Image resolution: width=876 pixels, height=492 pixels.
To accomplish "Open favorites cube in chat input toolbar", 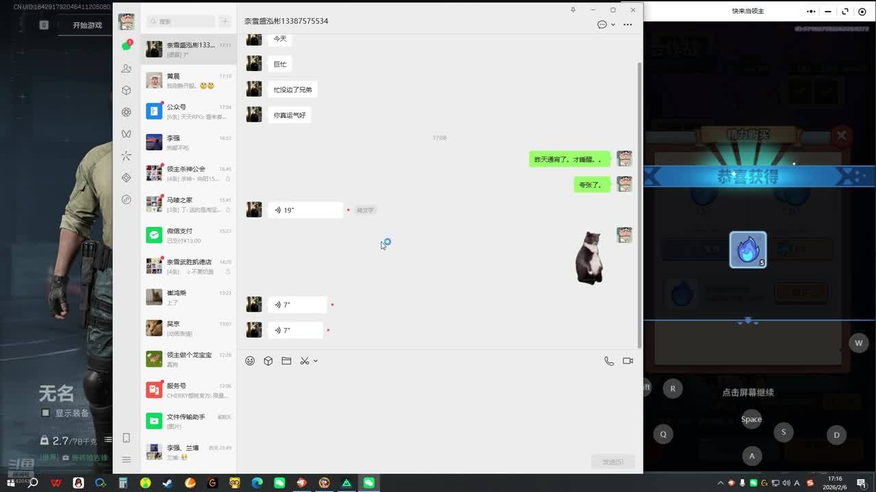I will 268,361.
